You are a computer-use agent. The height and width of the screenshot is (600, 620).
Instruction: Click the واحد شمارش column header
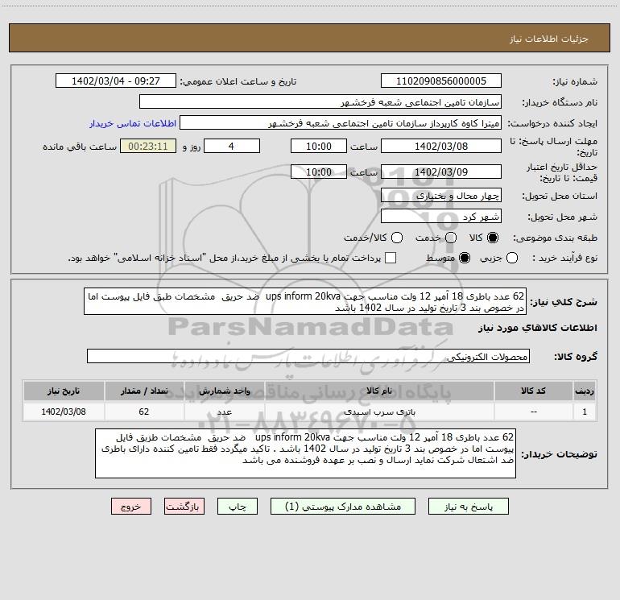pos(224,391)
